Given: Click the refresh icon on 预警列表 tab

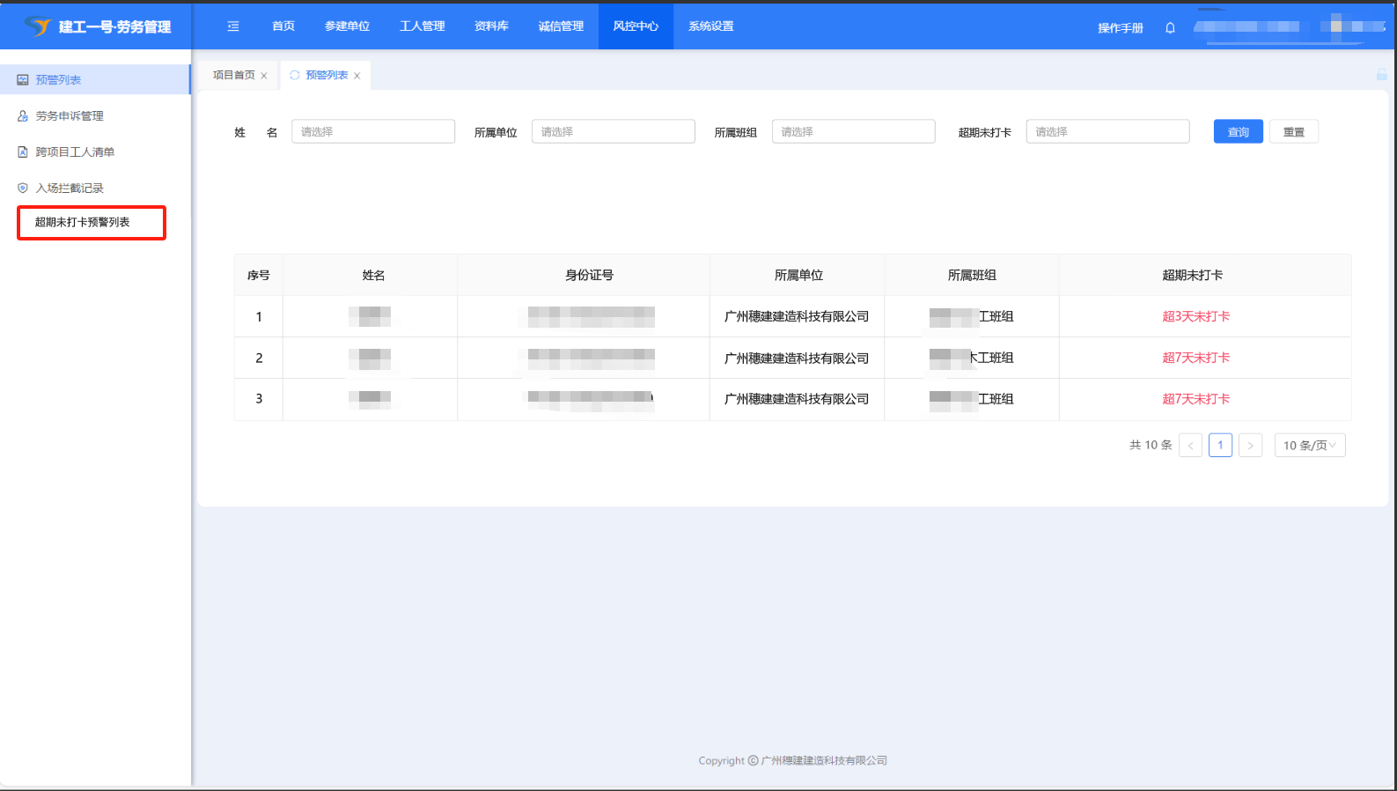Looking at the screenshot, I should [295, 76].
